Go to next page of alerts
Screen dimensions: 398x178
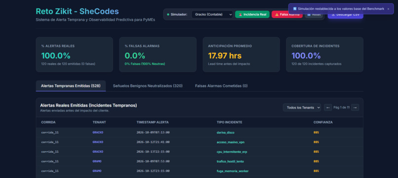pos(355,107)
